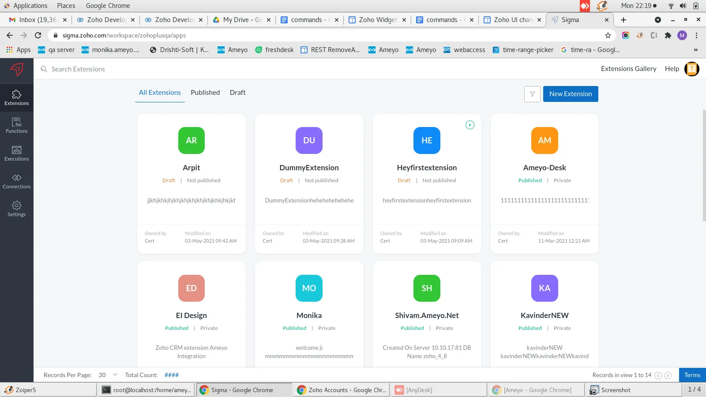
Task: Go to next page of records
Action: [668, 375]
